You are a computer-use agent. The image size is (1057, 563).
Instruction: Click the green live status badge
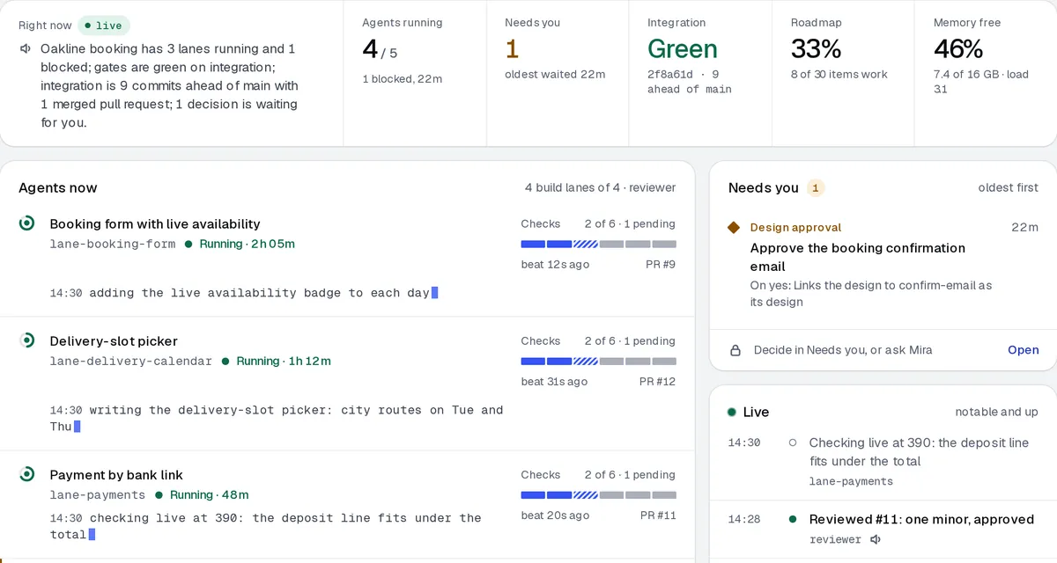pos(103,26)
